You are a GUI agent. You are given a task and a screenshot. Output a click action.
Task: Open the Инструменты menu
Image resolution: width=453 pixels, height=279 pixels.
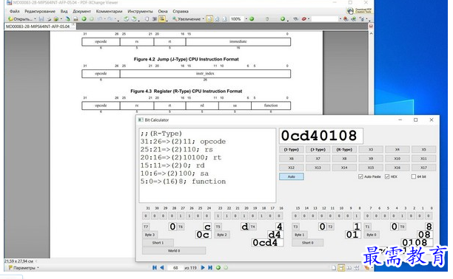(140, 11)
